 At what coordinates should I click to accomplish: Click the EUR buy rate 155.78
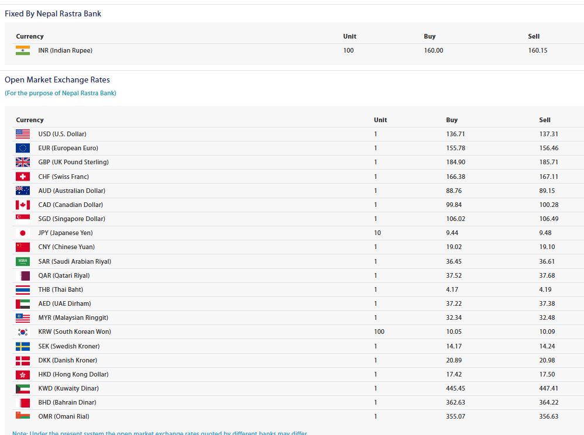click(455, 148)
